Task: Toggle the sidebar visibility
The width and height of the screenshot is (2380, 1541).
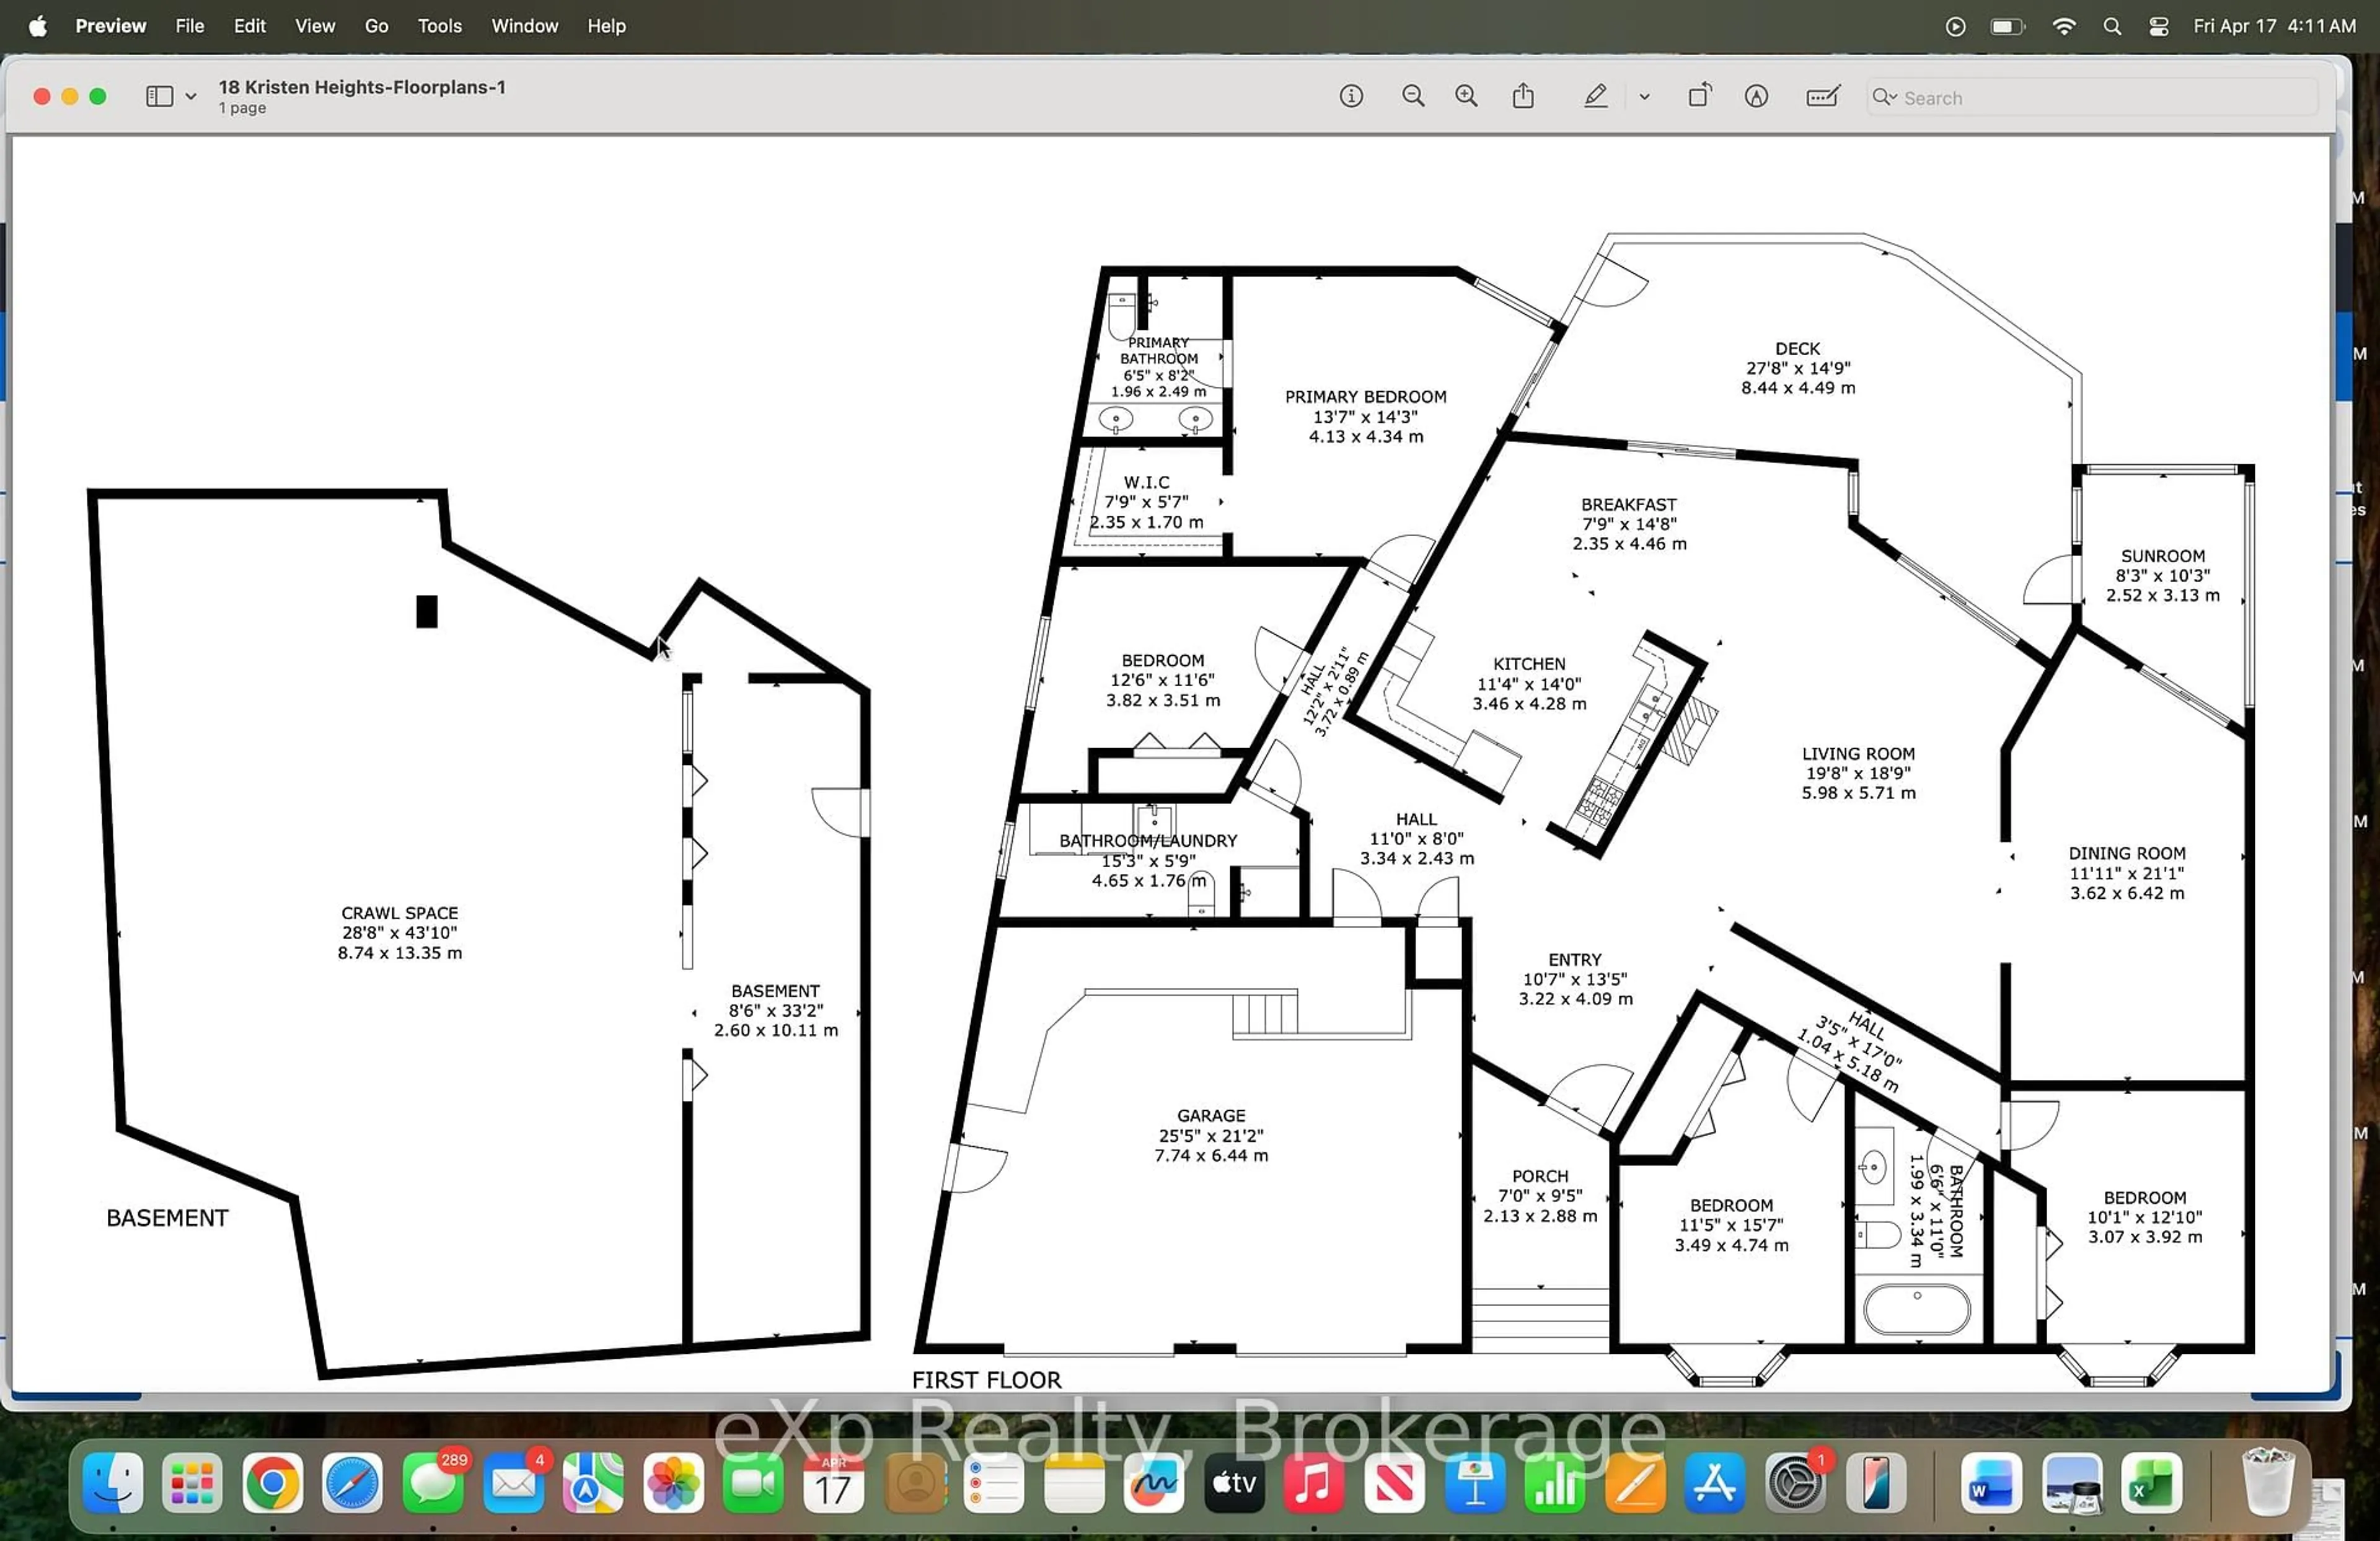Action: [158, 96]
